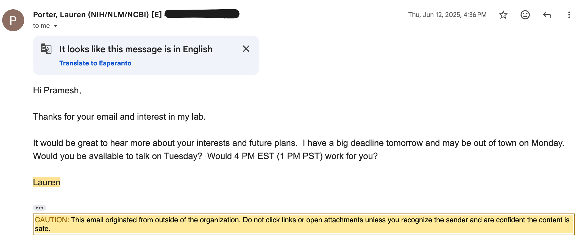Show trimmed content with the ellipsis button

40,208
